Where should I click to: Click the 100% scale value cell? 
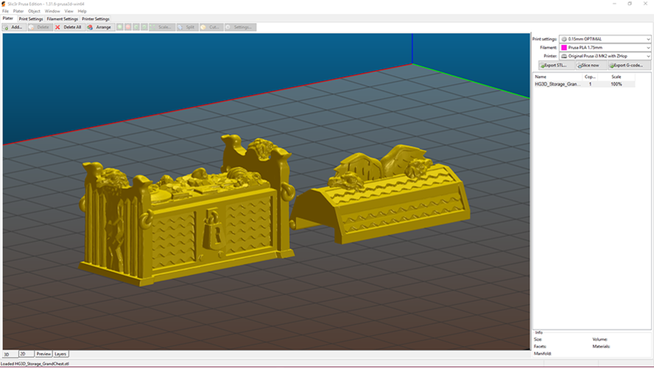coord(616,84)
